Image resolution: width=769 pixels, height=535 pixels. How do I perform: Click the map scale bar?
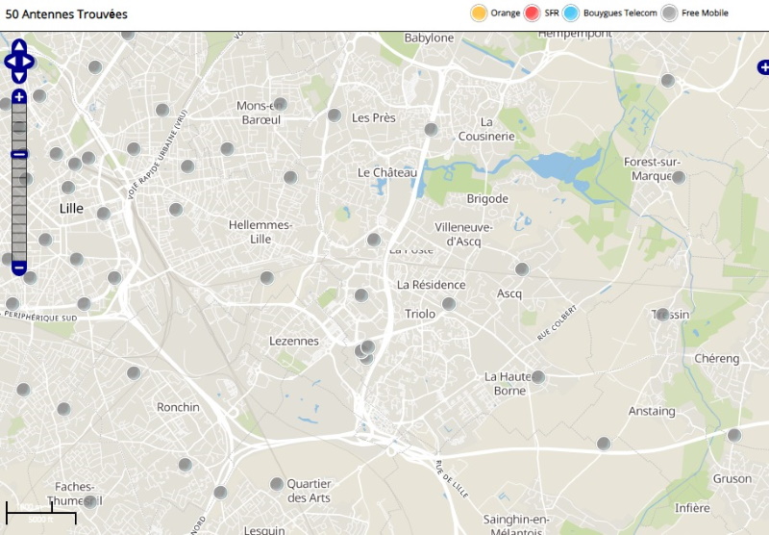tap(41, 513)
